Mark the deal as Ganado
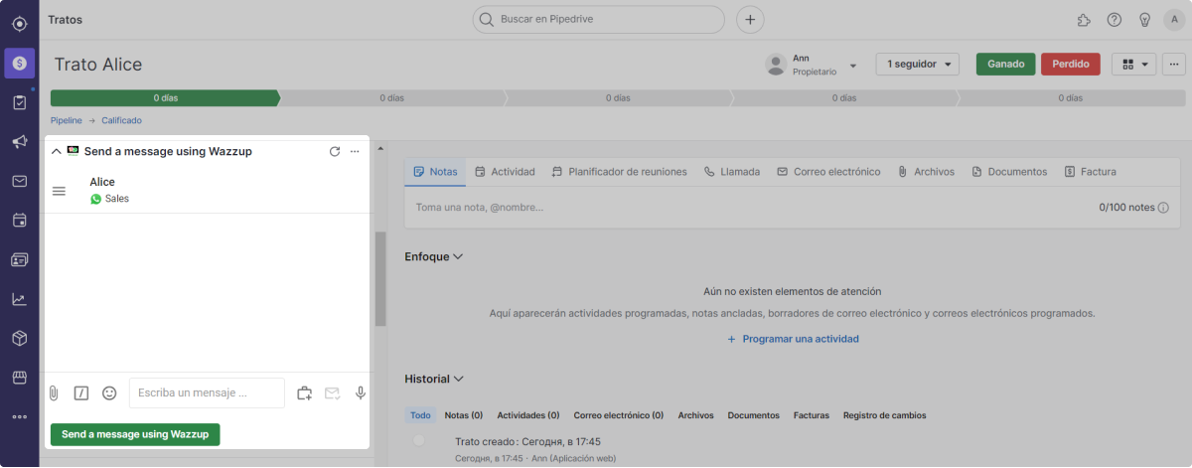This screenshot has width=1192, height=468. click(x=1005, y=64)
